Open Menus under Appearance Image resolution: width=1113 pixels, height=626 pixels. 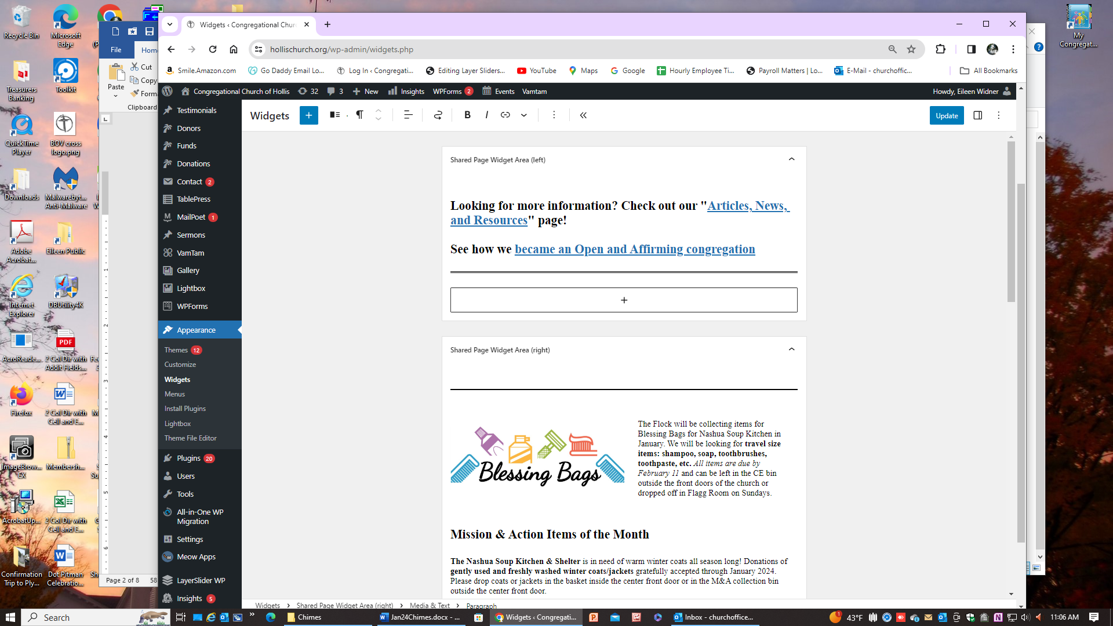pos(174,394)
